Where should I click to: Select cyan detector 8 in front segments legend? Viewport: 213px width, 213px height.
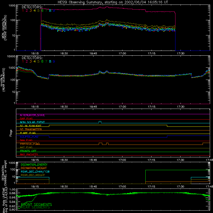tap(50, 11)
